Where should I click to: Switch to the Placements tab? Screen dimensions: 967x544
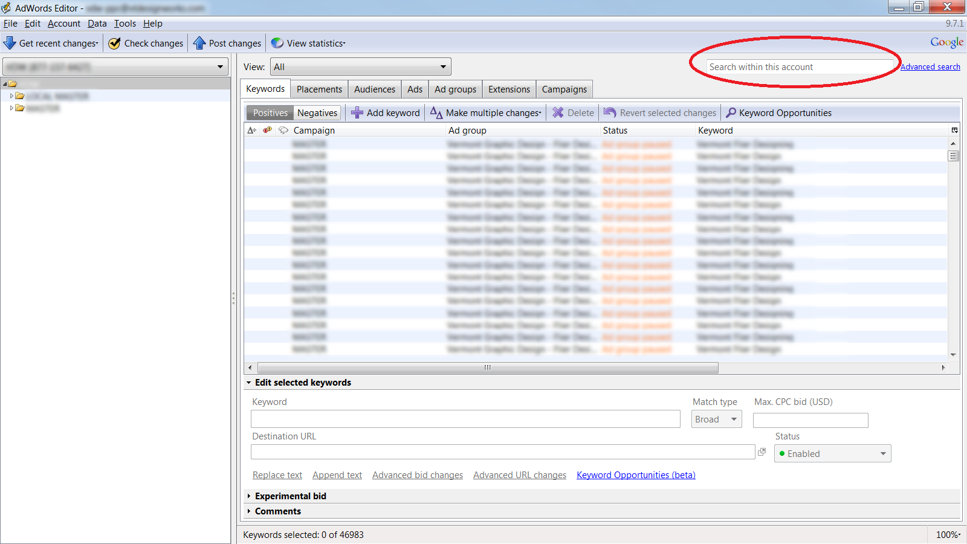pos(319,89)
